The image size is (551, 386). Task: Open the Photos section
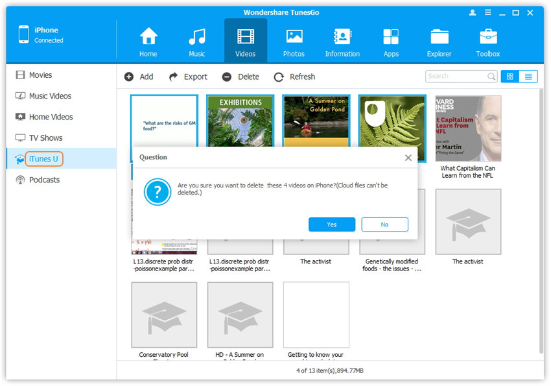(x=294, y=42)
